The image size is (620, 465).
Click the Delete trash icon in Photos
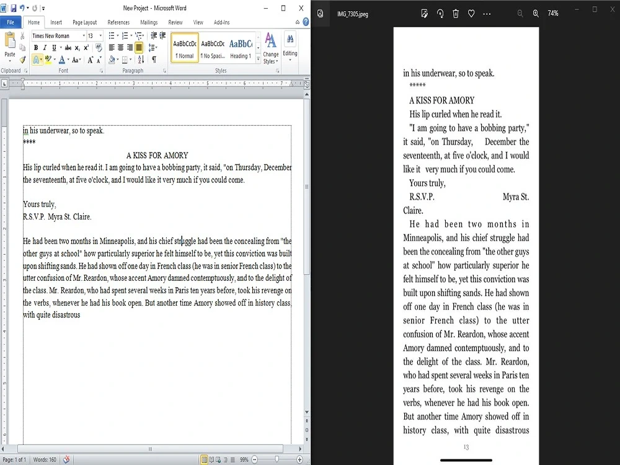[456, 14]
